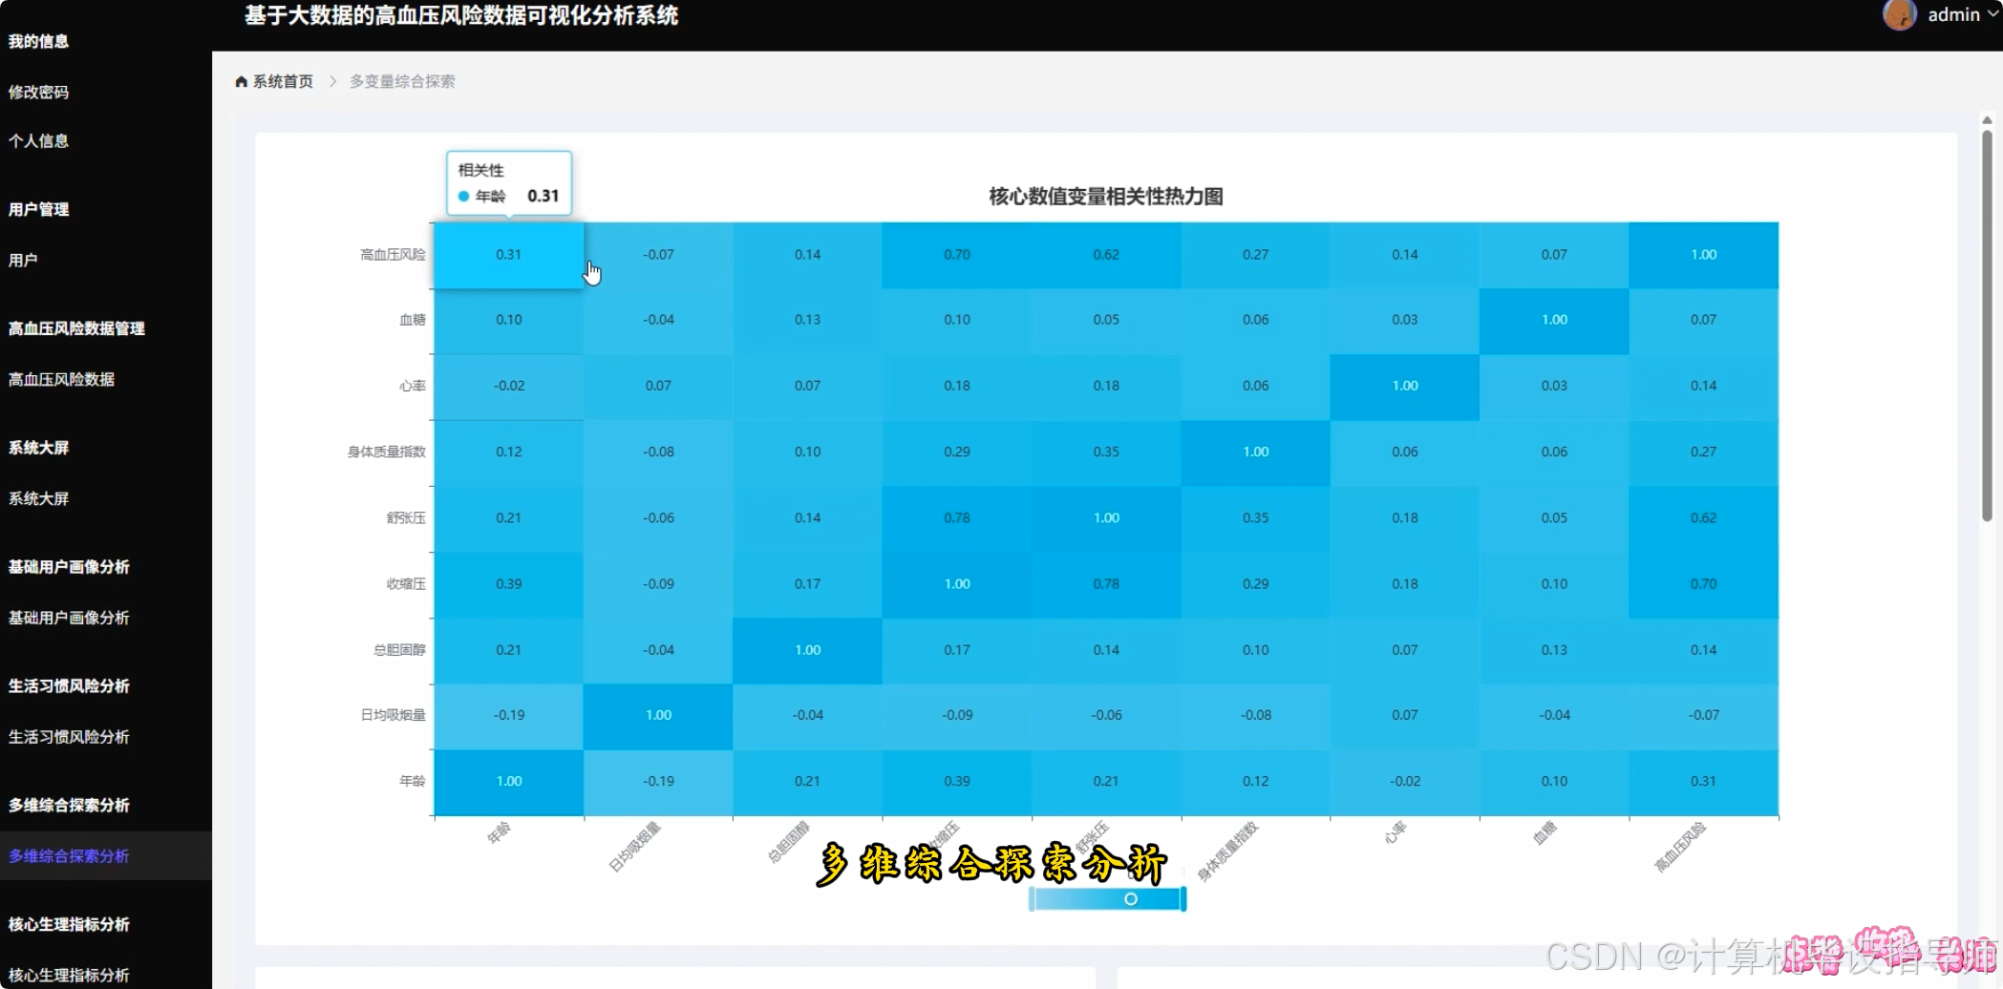The image size is (2003, 989).
Task: Open 我的信息 in the sidebar
Action: pyautogui.click(x=38, y=41)
